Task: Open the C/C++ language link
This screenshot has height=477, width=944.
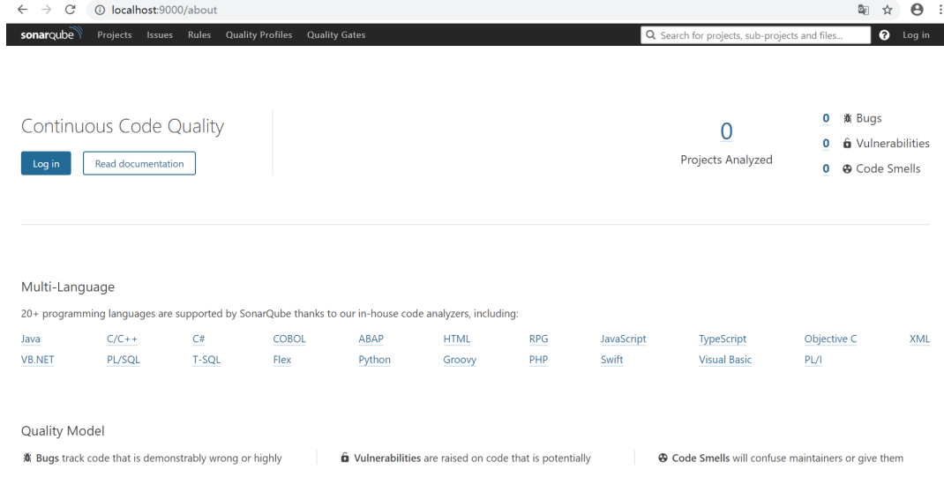Action: coord(123,339)
